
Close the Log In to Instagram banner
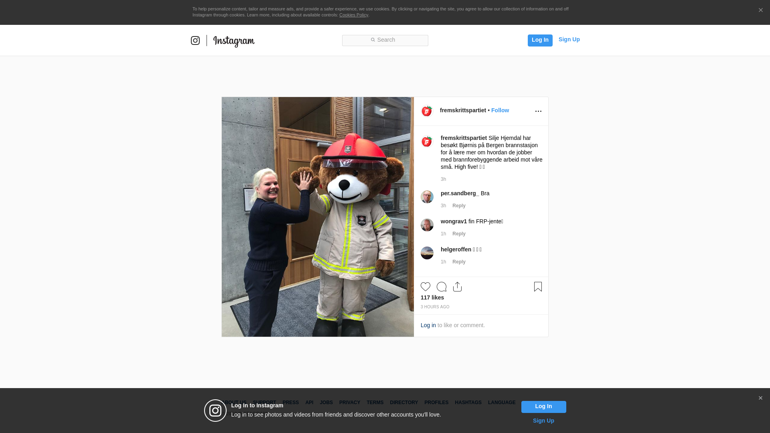pos(760,398)
